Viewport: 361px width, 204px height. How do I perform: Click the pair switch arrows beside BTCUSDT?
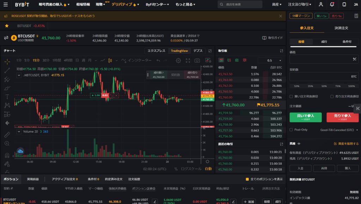coord(6,38)
